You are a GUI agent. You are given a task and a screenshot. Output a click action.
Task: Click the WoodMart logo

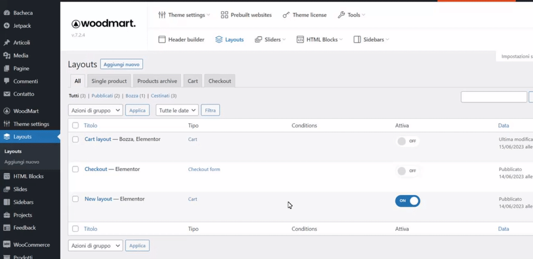coord(103,24)
